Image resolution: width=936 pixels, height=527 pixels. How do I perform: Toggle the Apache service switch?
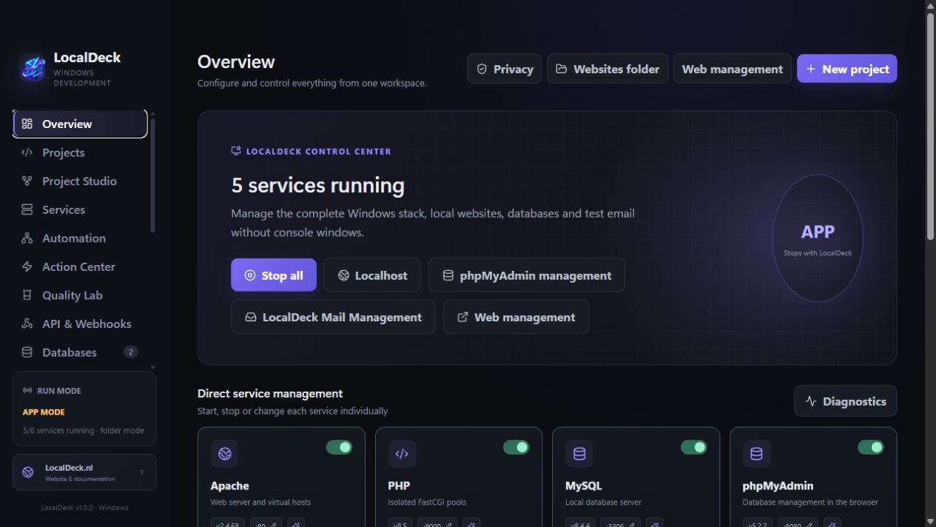click(339, 447)
